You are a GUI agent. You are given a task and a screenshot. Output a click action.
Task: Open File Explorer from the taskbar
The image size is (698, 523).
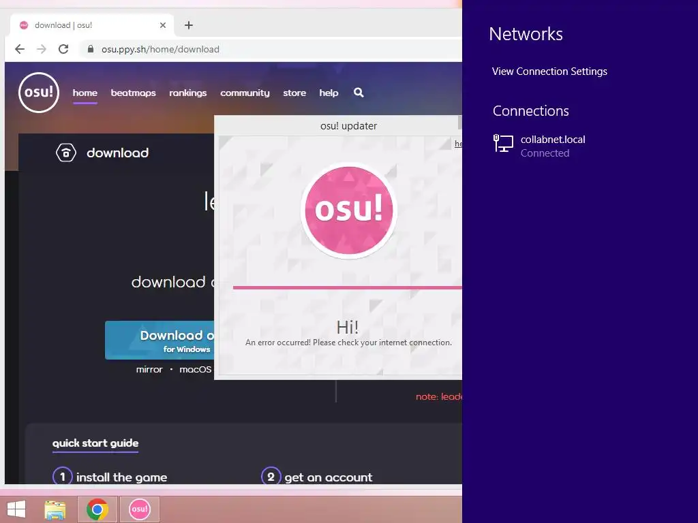pos(55,509)
